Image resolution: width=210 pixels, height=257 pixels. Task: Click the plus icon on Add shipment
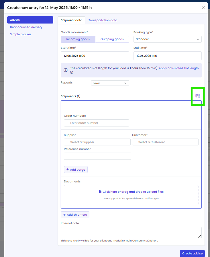(x=64, y=215)
